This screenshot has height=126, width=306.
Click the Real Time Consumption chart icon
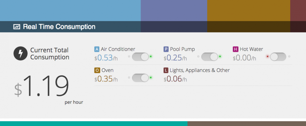pyautogui.click(x=17, y=27)
